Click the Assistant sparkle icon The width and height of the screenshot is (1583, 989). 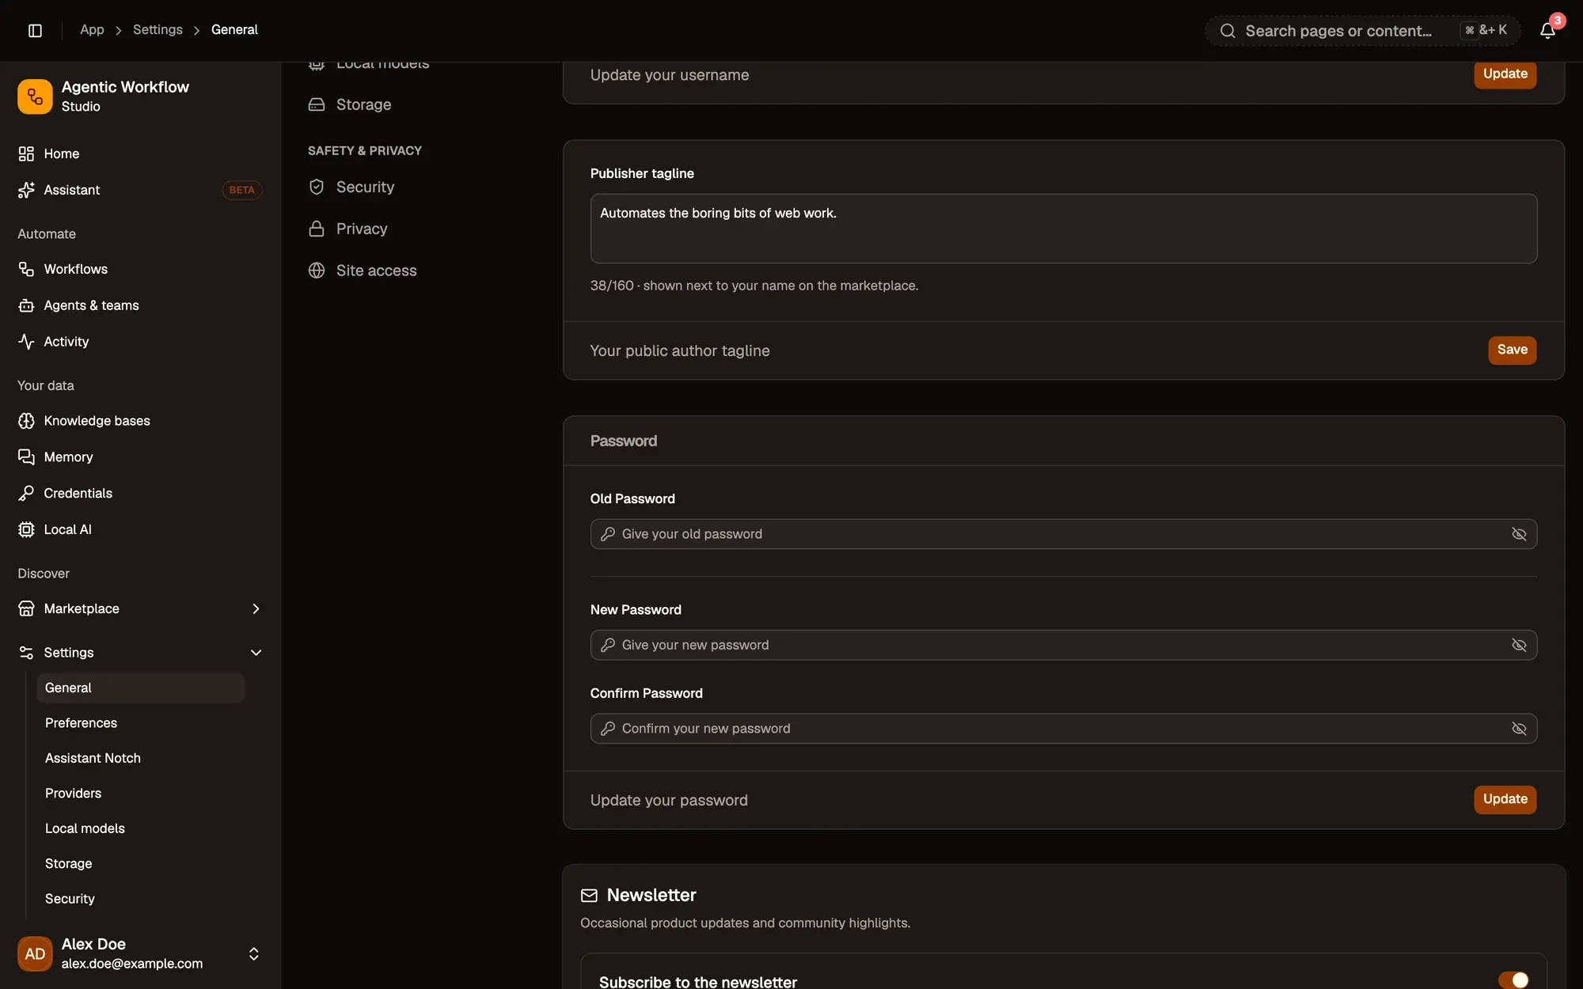(x=26, y=190)
